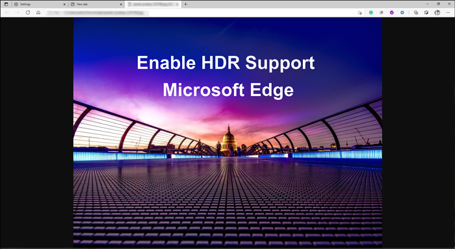Image resolution: width=455 pixels, height=249 pixels.
Task: Close the active image tab
Action: coord(177,5)
